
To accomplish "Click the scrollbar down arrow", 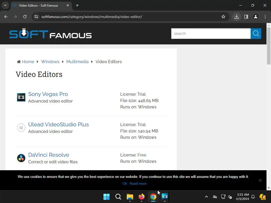I will click(x=269, y=188).
